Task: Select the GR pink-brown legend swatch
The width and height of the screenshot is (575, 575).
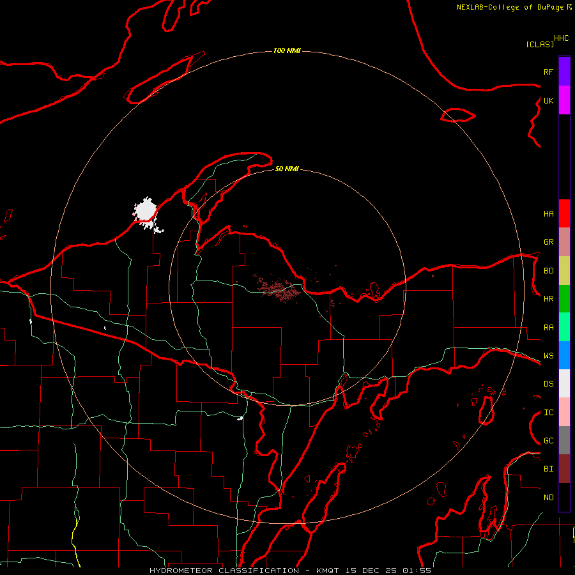Action: (564, 242)
